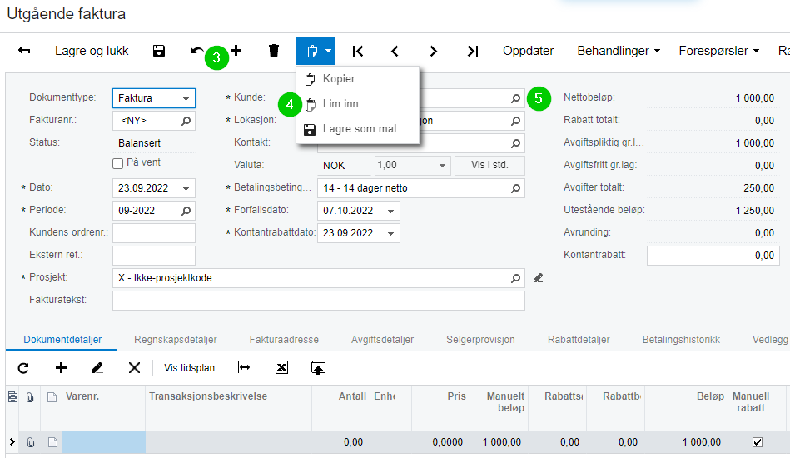
Task: Click the Oppdater button
Action: [528, 51]
